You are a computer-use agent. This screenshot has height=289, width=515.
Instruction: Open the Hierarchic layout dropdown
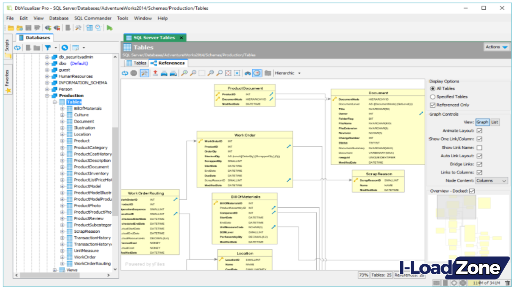tap(287, 73)
